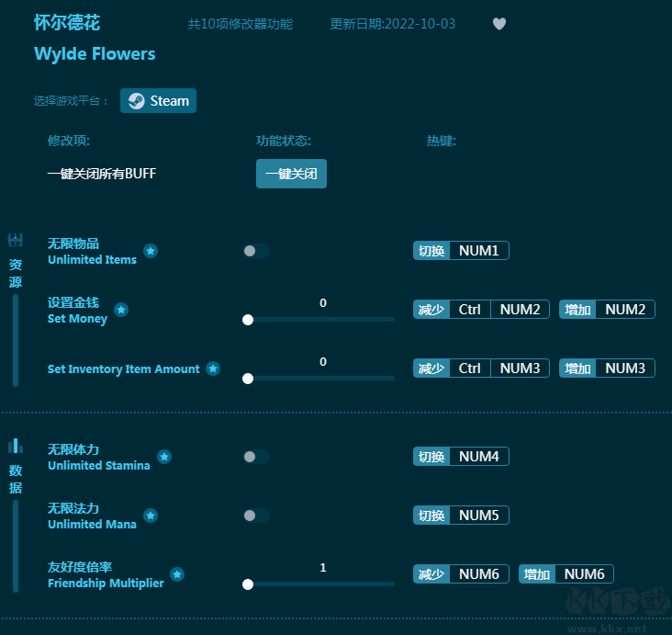
Task: Click 增加 NUM6 hotkey for Friendship Multiplier
Action: pos(566,574)
